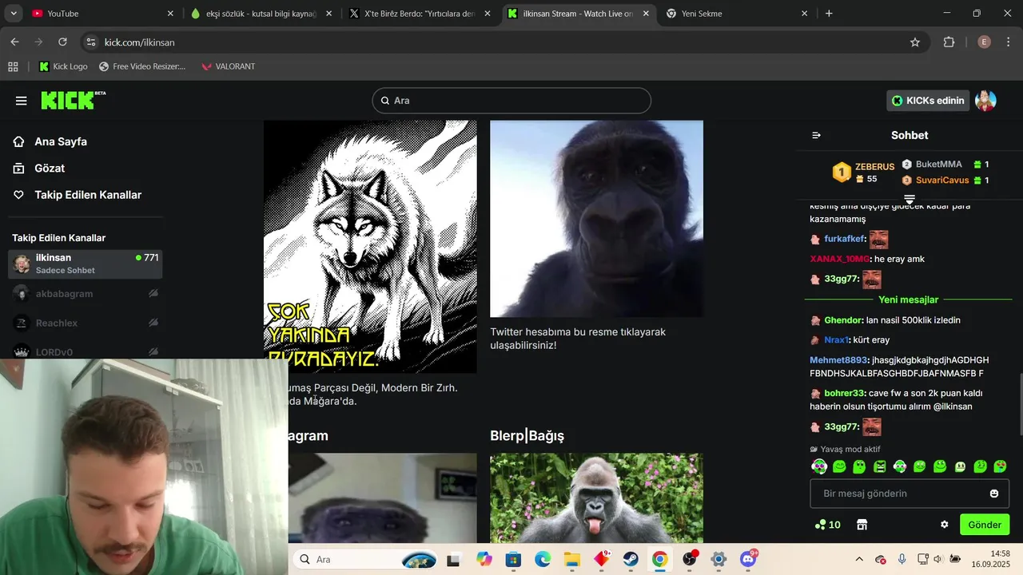Reload the Kick page
The height and width of the screenshot is (575, 1023).
pyautogui.click(x=63, y=42)
